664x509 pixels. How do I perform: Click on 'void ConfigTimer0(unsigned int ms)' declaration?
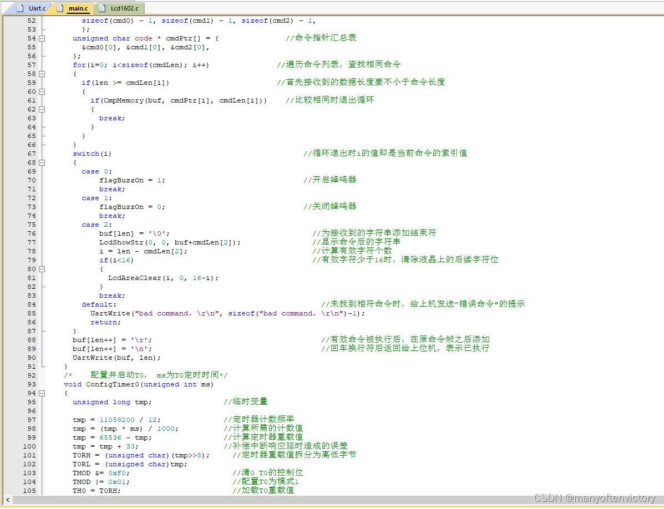point(139,385)
